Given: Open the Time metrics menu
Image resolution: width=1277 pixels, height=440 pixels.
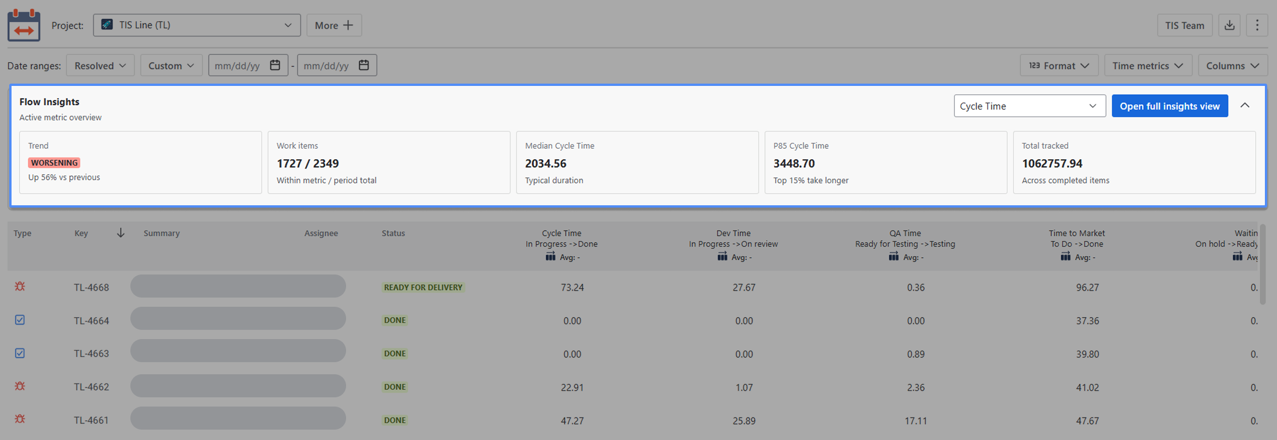Looking at the screenshot, I should pos(1148,65).
